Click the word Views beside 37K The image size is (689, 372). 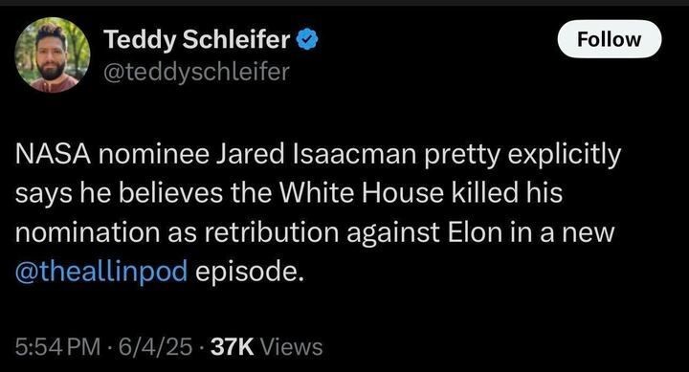pyautogui.click(x=292, y=346)
